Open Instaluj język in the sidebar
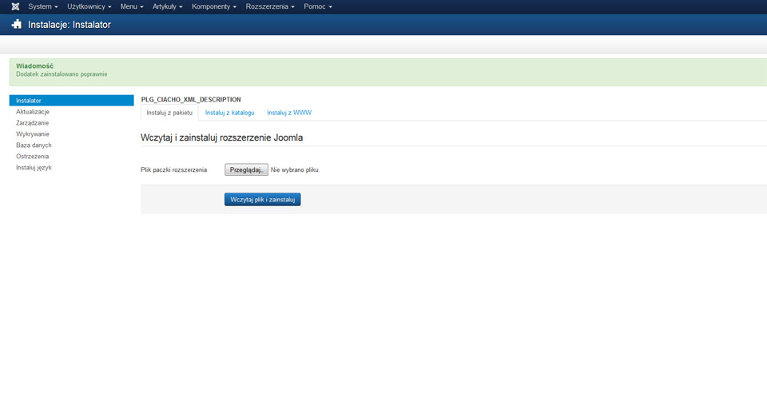Viewport: 767px width, 402px height. pyautogui.click(x=34, y=168)
